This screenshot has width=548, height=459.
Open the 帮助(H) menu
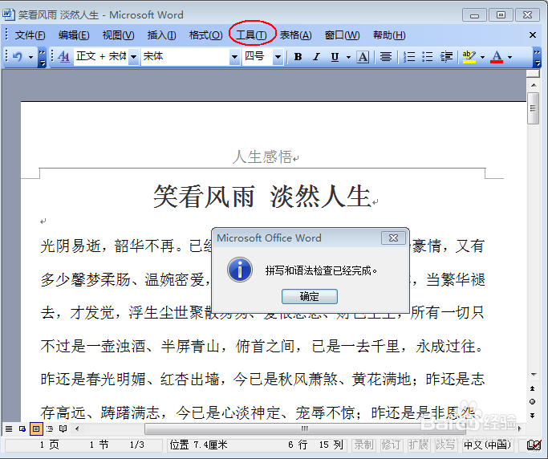point(389,35)
